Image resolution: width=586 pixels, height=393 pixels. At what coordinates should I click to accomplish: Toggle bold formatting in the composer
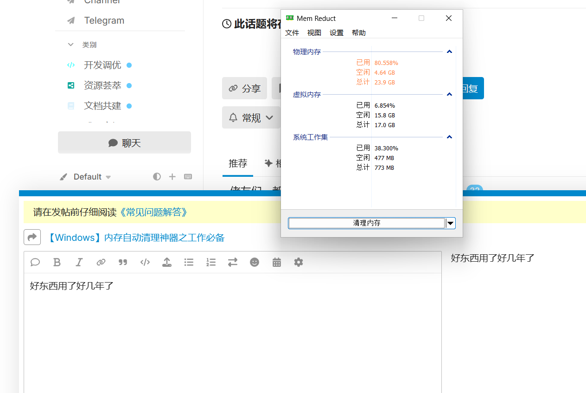(x=57, y=262)
